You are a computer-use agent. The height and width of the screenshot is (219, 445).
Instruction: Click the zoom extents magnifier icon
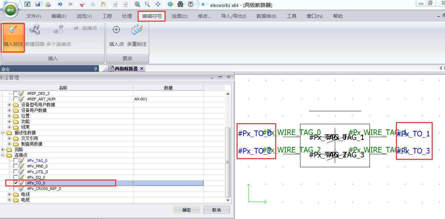(x=137, y=4)
